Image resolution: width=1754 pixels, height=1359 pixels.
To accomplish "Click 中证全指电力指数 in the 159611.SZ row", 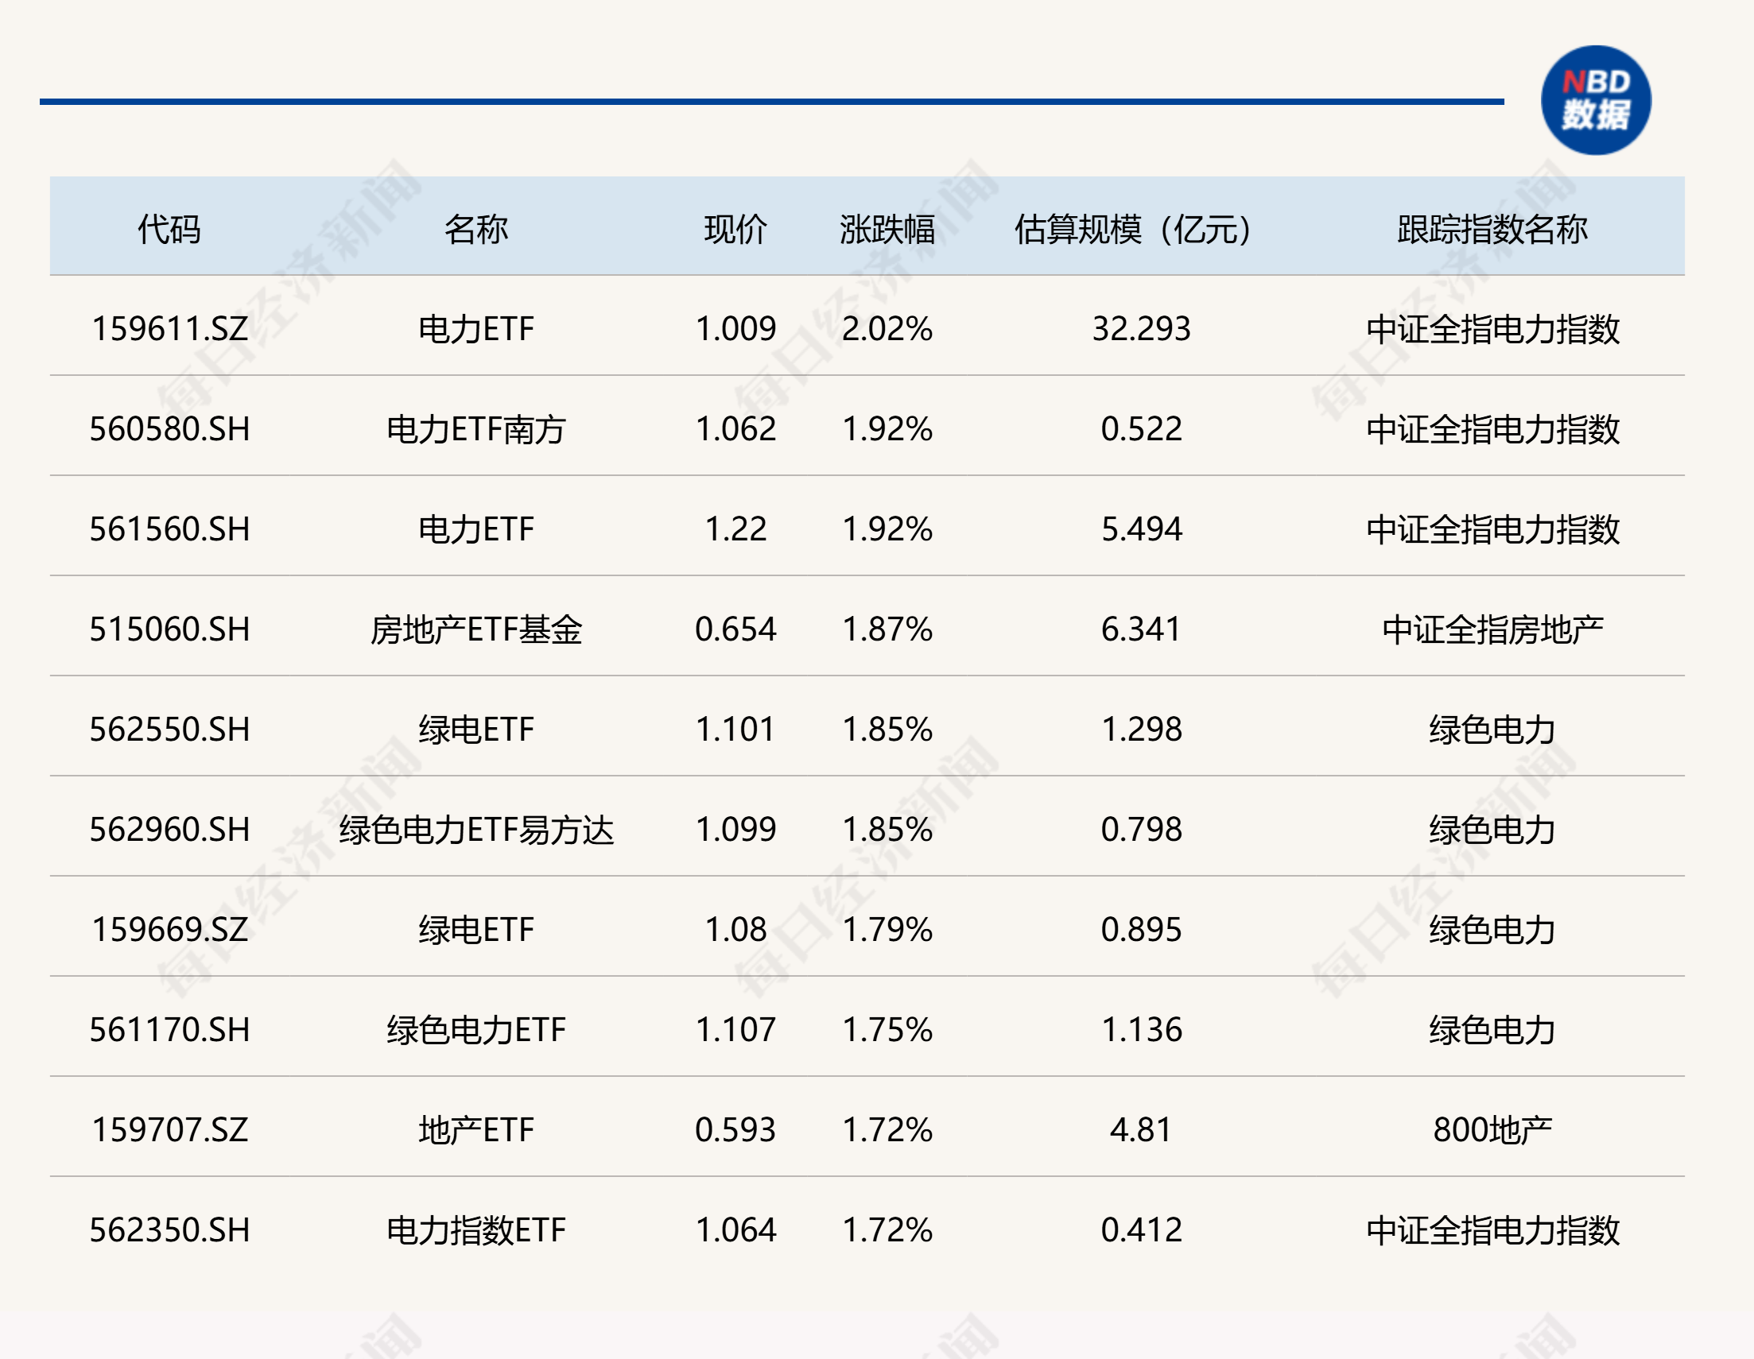I will [1492, 328].
